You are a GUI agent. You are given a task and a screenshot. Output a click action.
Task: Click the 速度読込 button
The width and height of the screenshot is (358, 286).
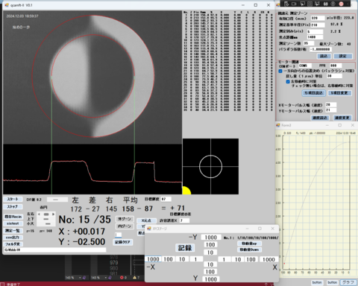coord(320,118)
